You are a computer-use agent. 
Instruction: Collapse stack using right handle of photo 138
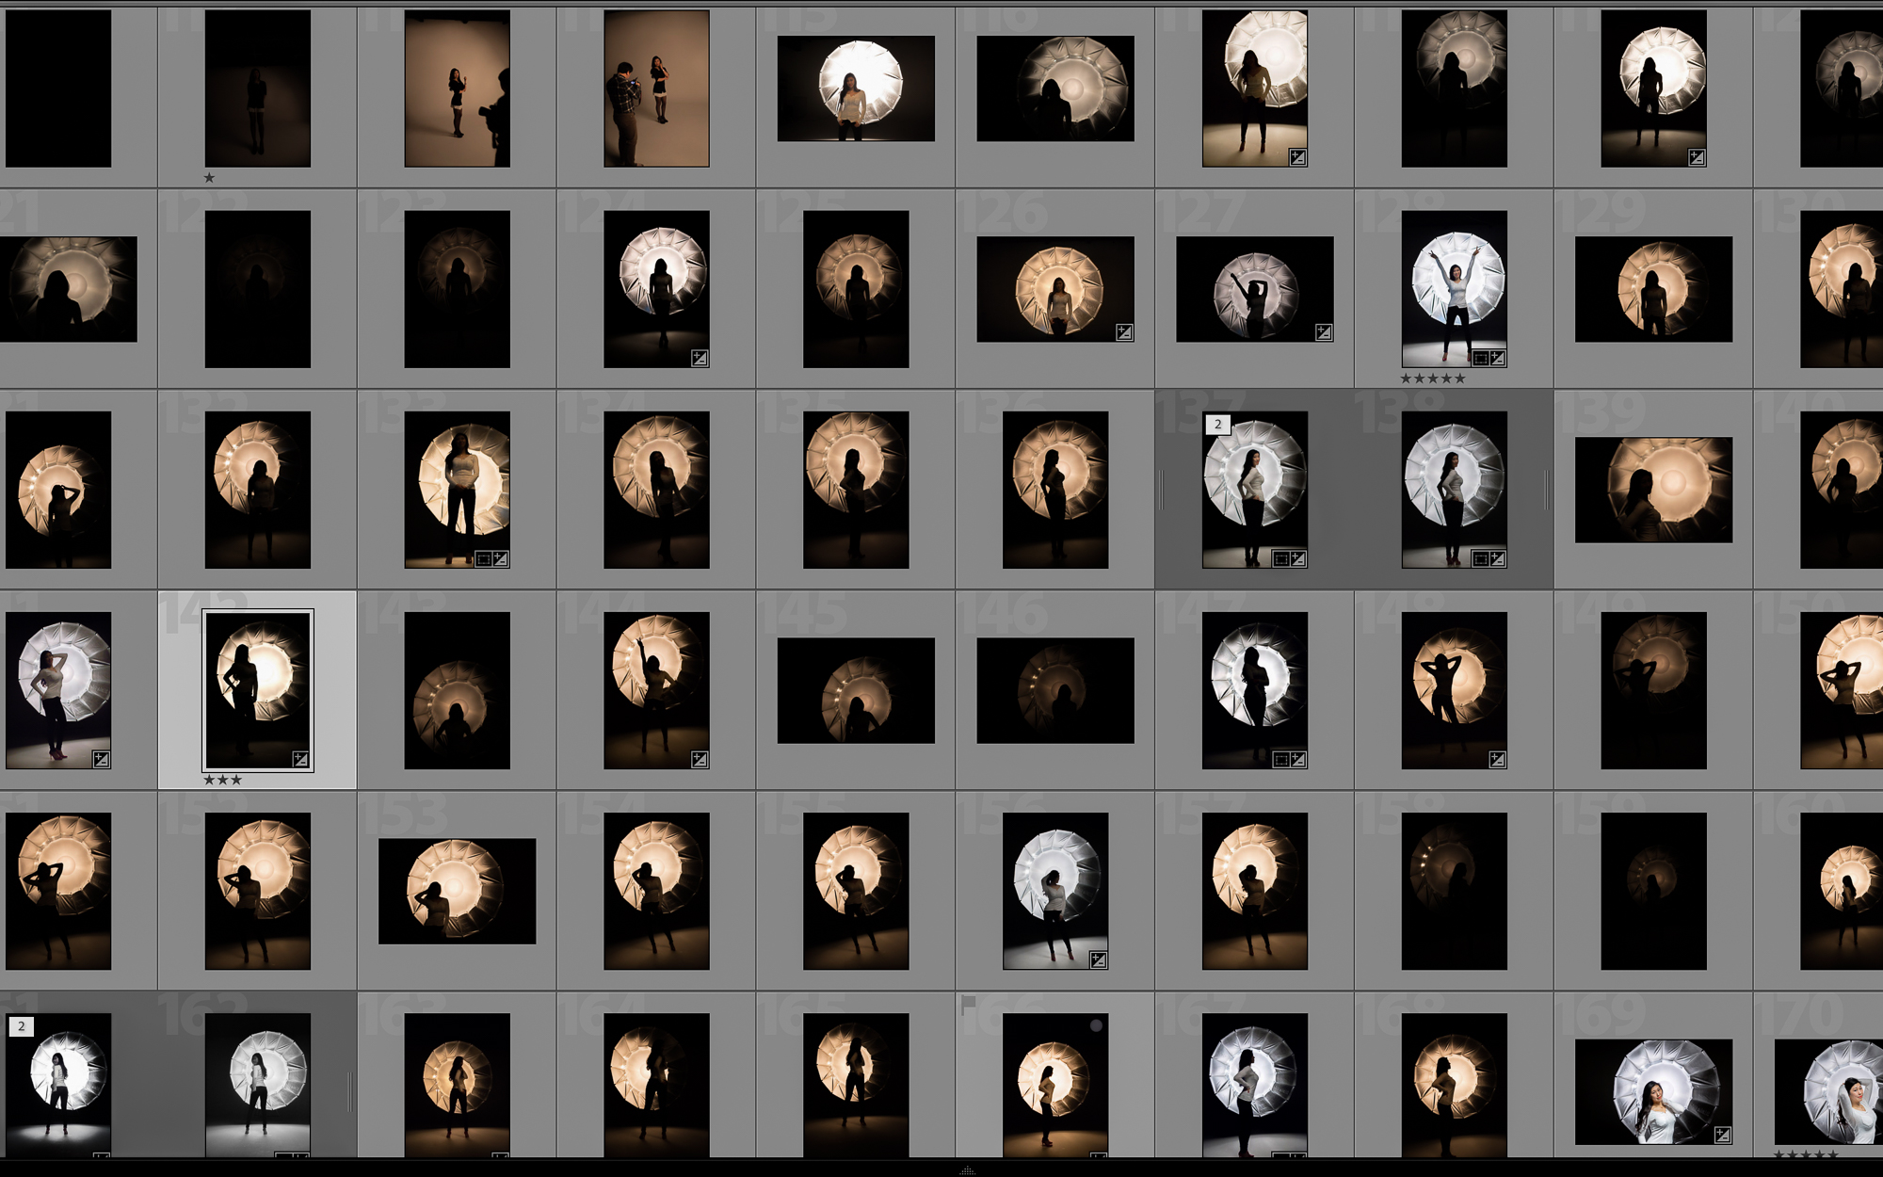click(x=1547, y=491)
